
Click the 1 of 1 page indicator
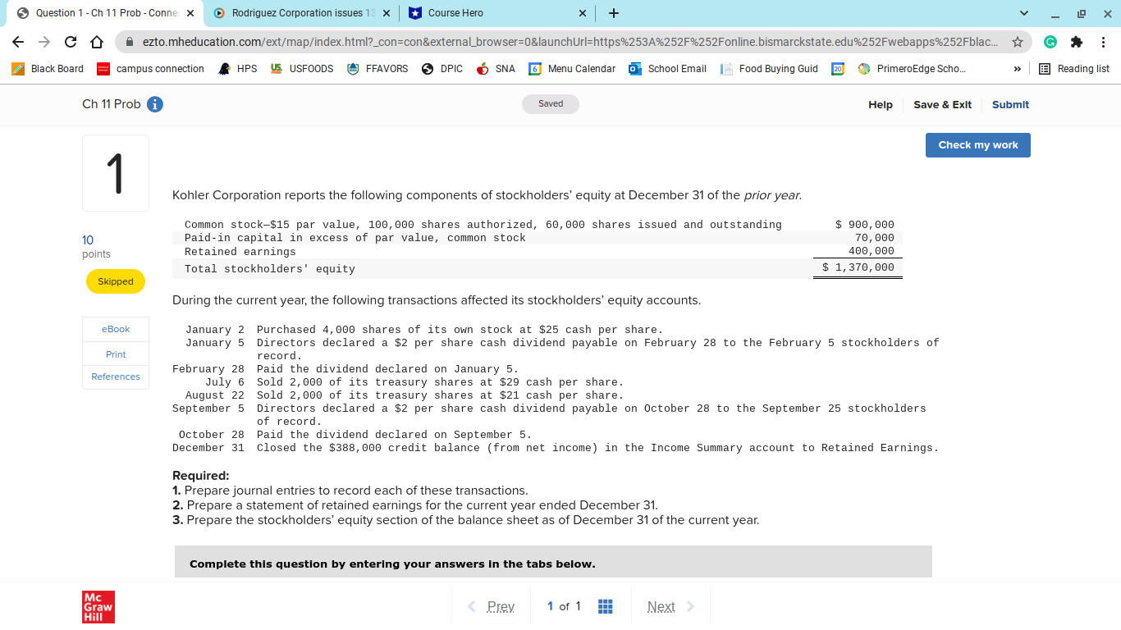pos(563,605)
